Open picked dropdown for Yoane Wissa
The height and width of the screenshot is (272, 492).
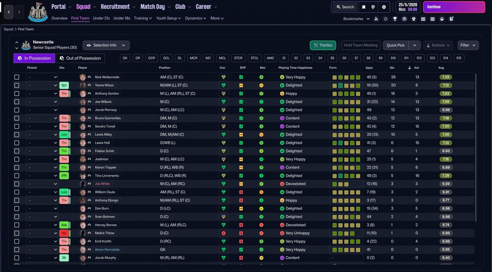point(42,85)
